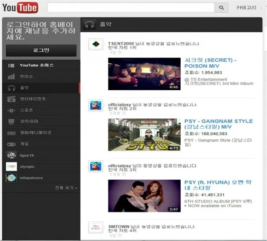Expand the 전체 보기 channel list
Image resolution: width=267 pixels, height=241 pixels.
coord(66,188)
